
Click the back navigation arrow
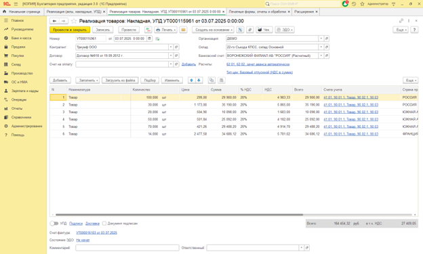pos(54,21)
